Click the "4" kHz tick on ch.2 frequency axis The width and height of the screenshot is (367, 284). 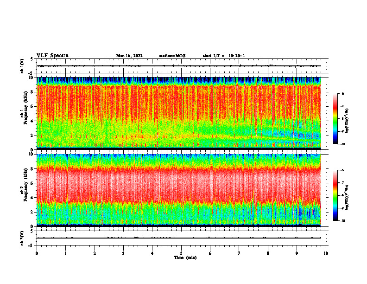(32, 198)
